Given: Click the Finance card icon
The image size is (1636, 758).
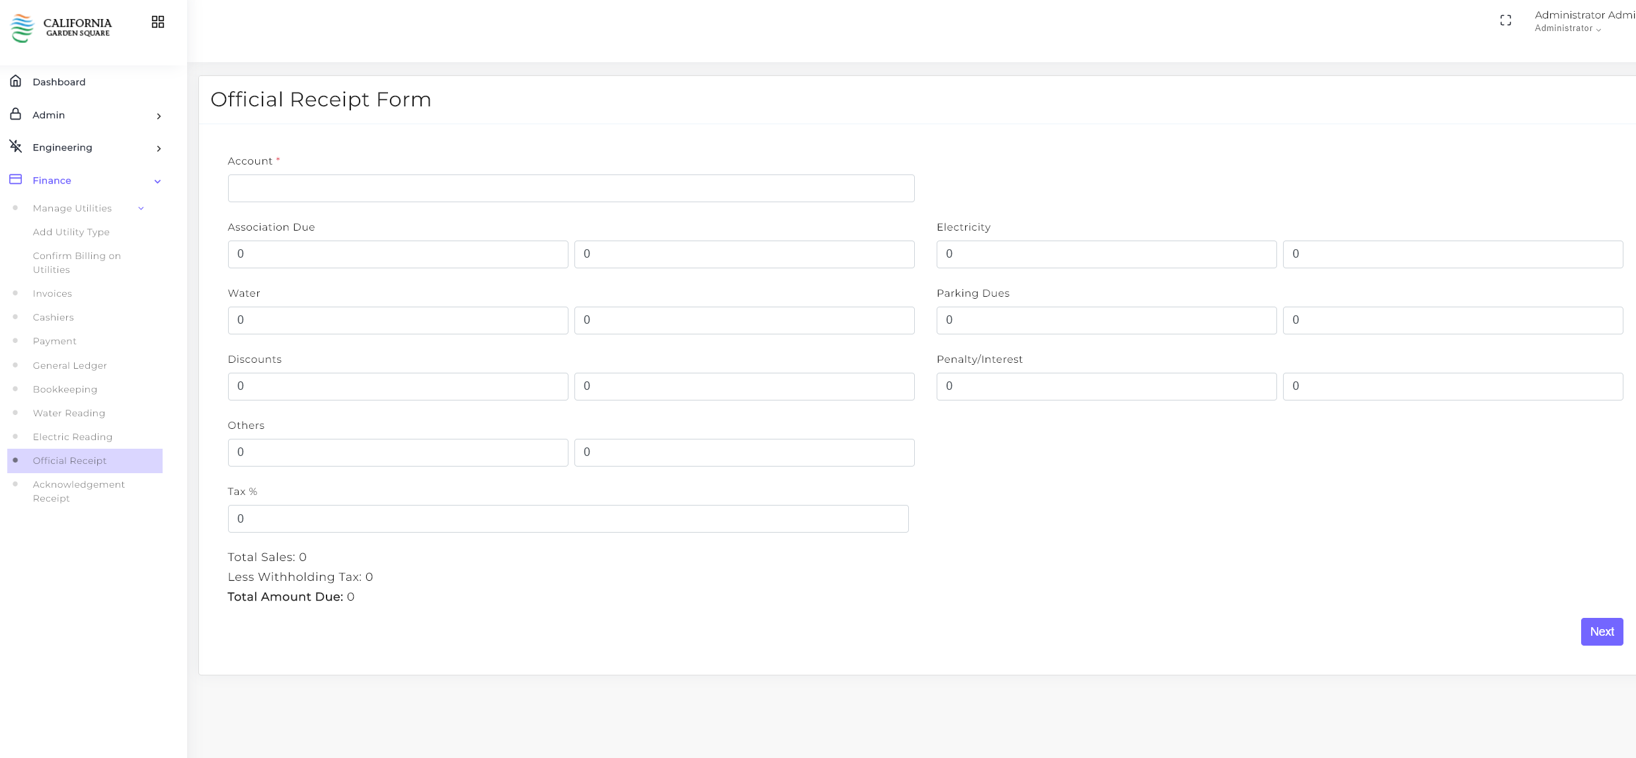Looking at the screenshot, I should click(16, 180).
